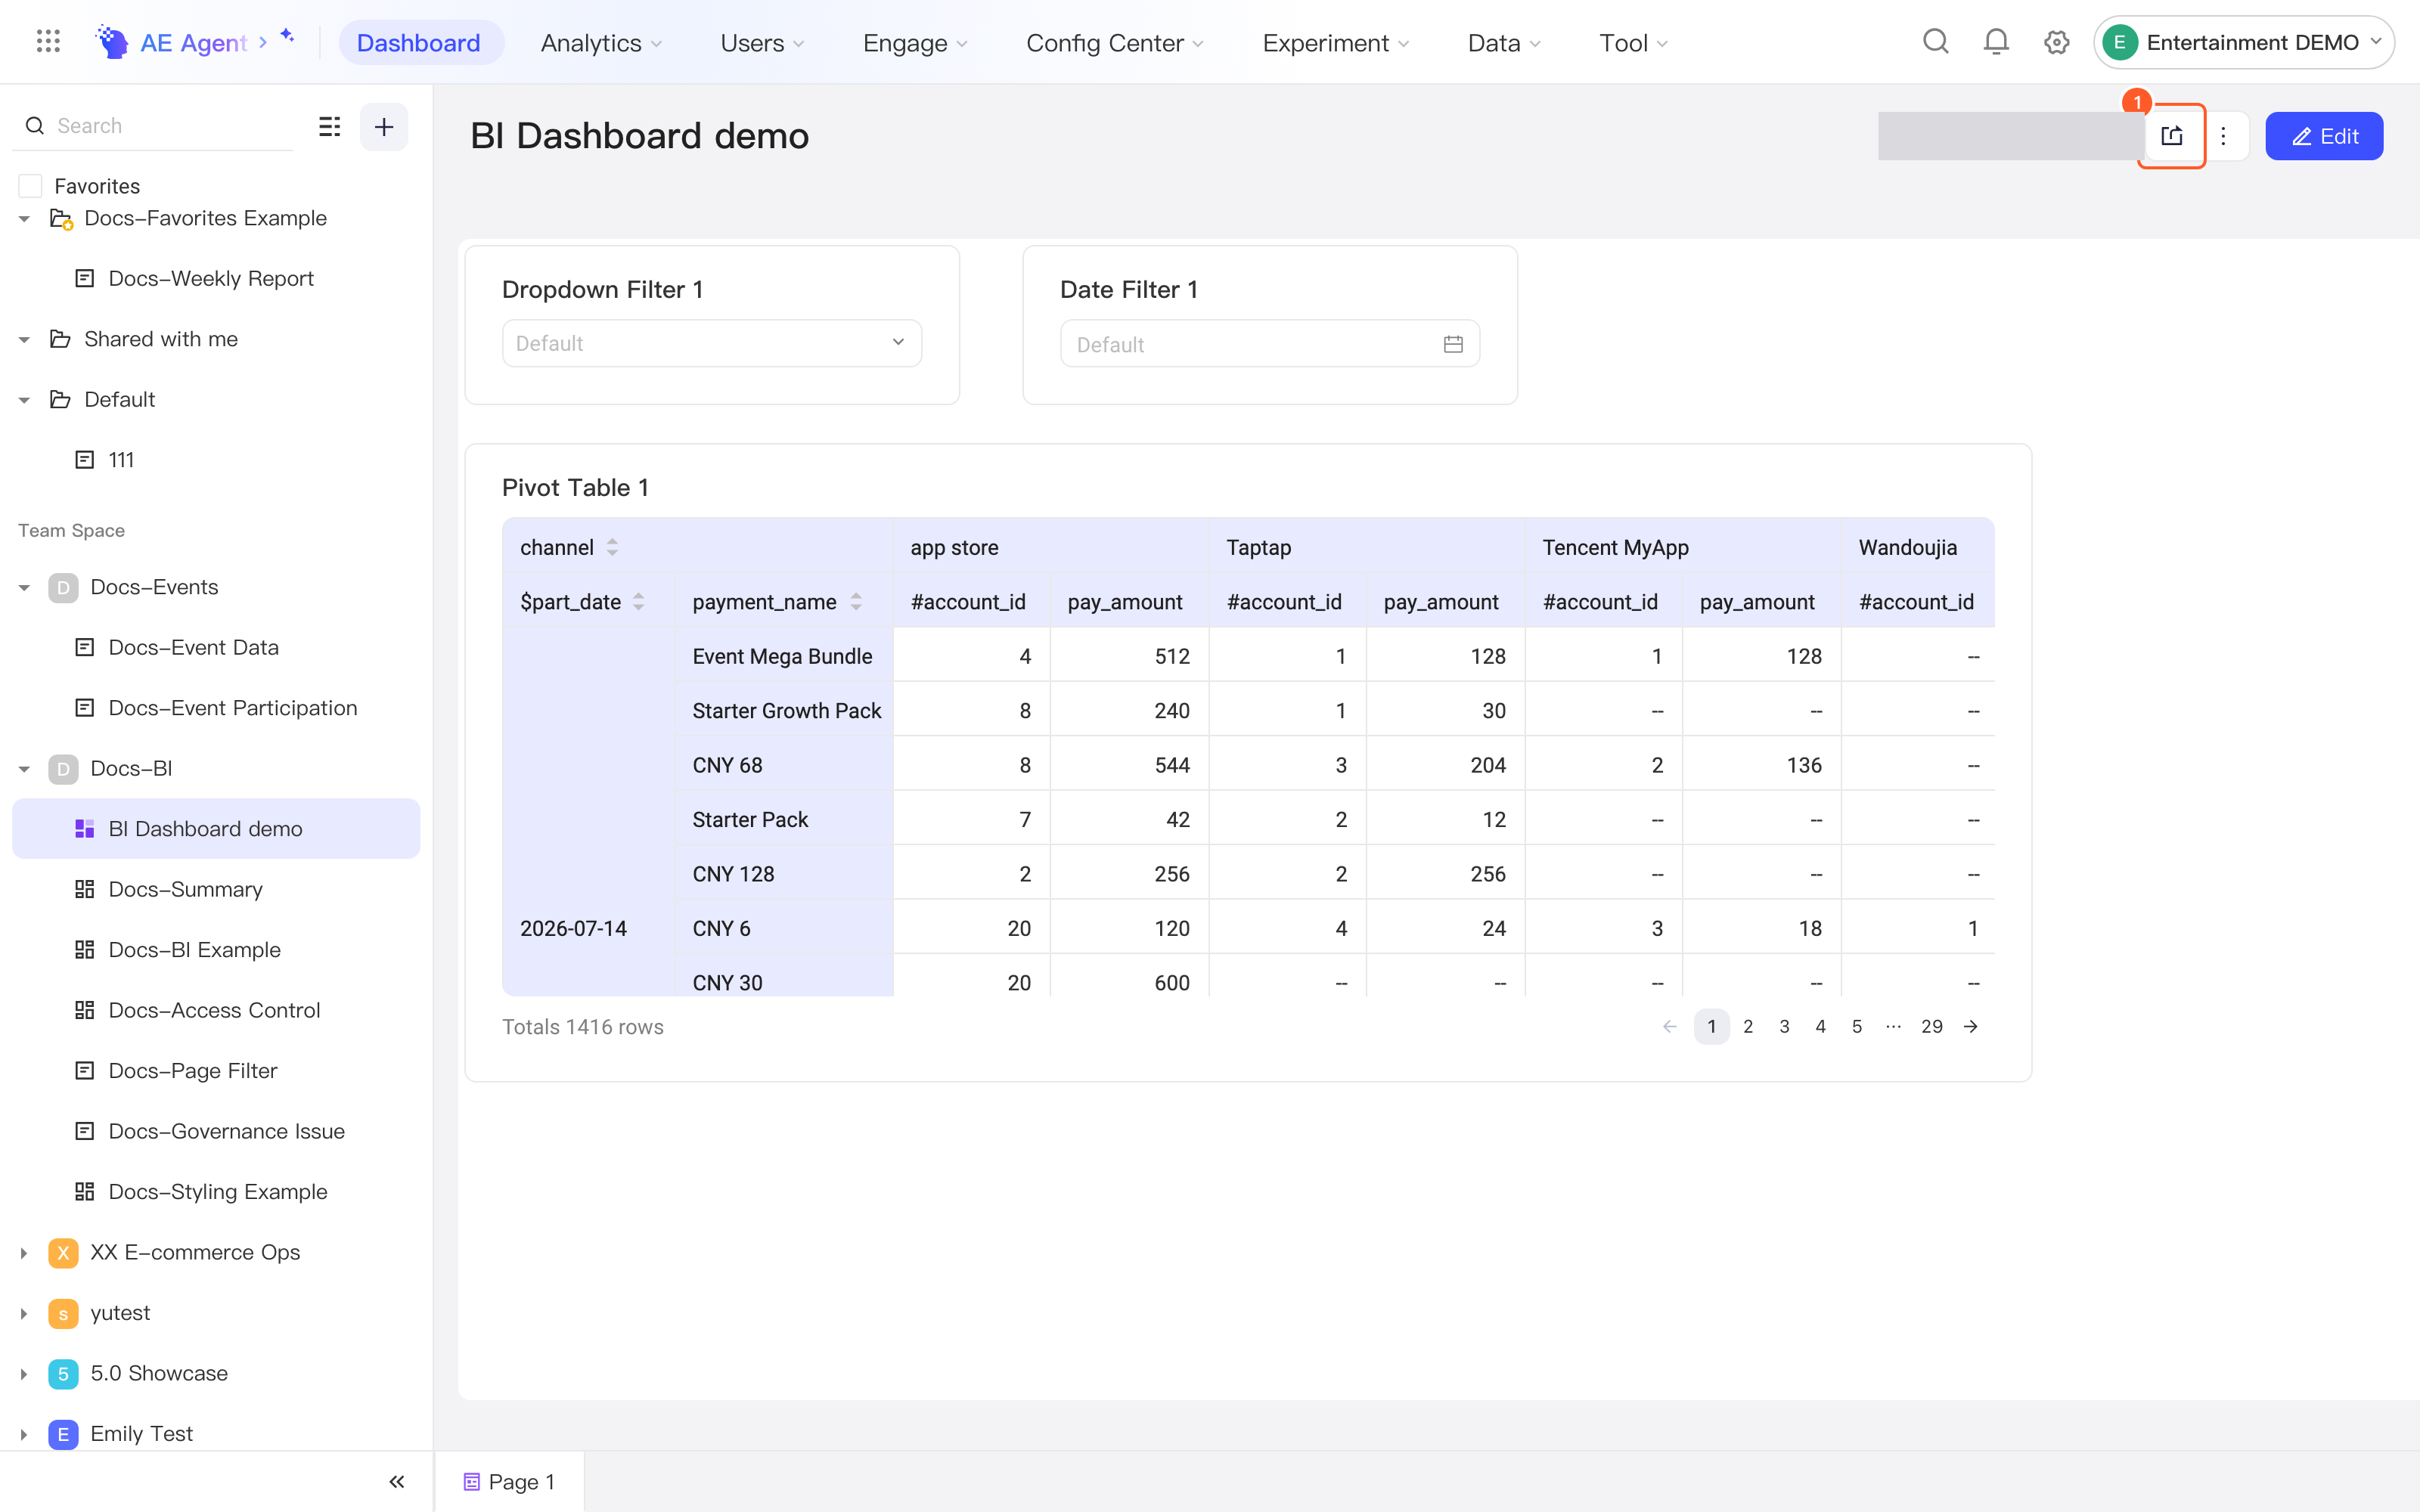Viewport: 2420px width, 1512px height.
Task: Go to previous table page arrow
Action: click(x=1669, y=1027)
